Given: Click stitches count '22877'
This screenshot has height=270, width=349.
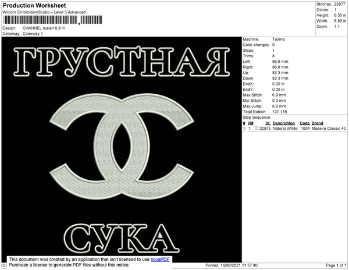Looking at the screenshot, I should (340, 4).
